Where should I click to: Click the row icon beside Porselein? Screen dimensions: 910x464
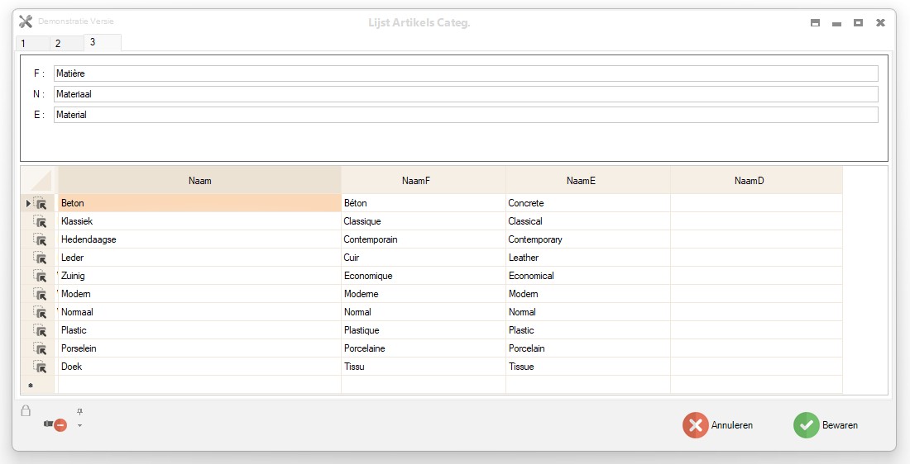(40, 348)
